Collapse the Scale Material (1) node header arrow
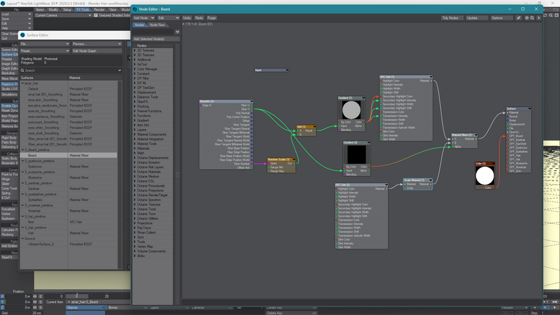The image size is (560, 315). point(431,180)
